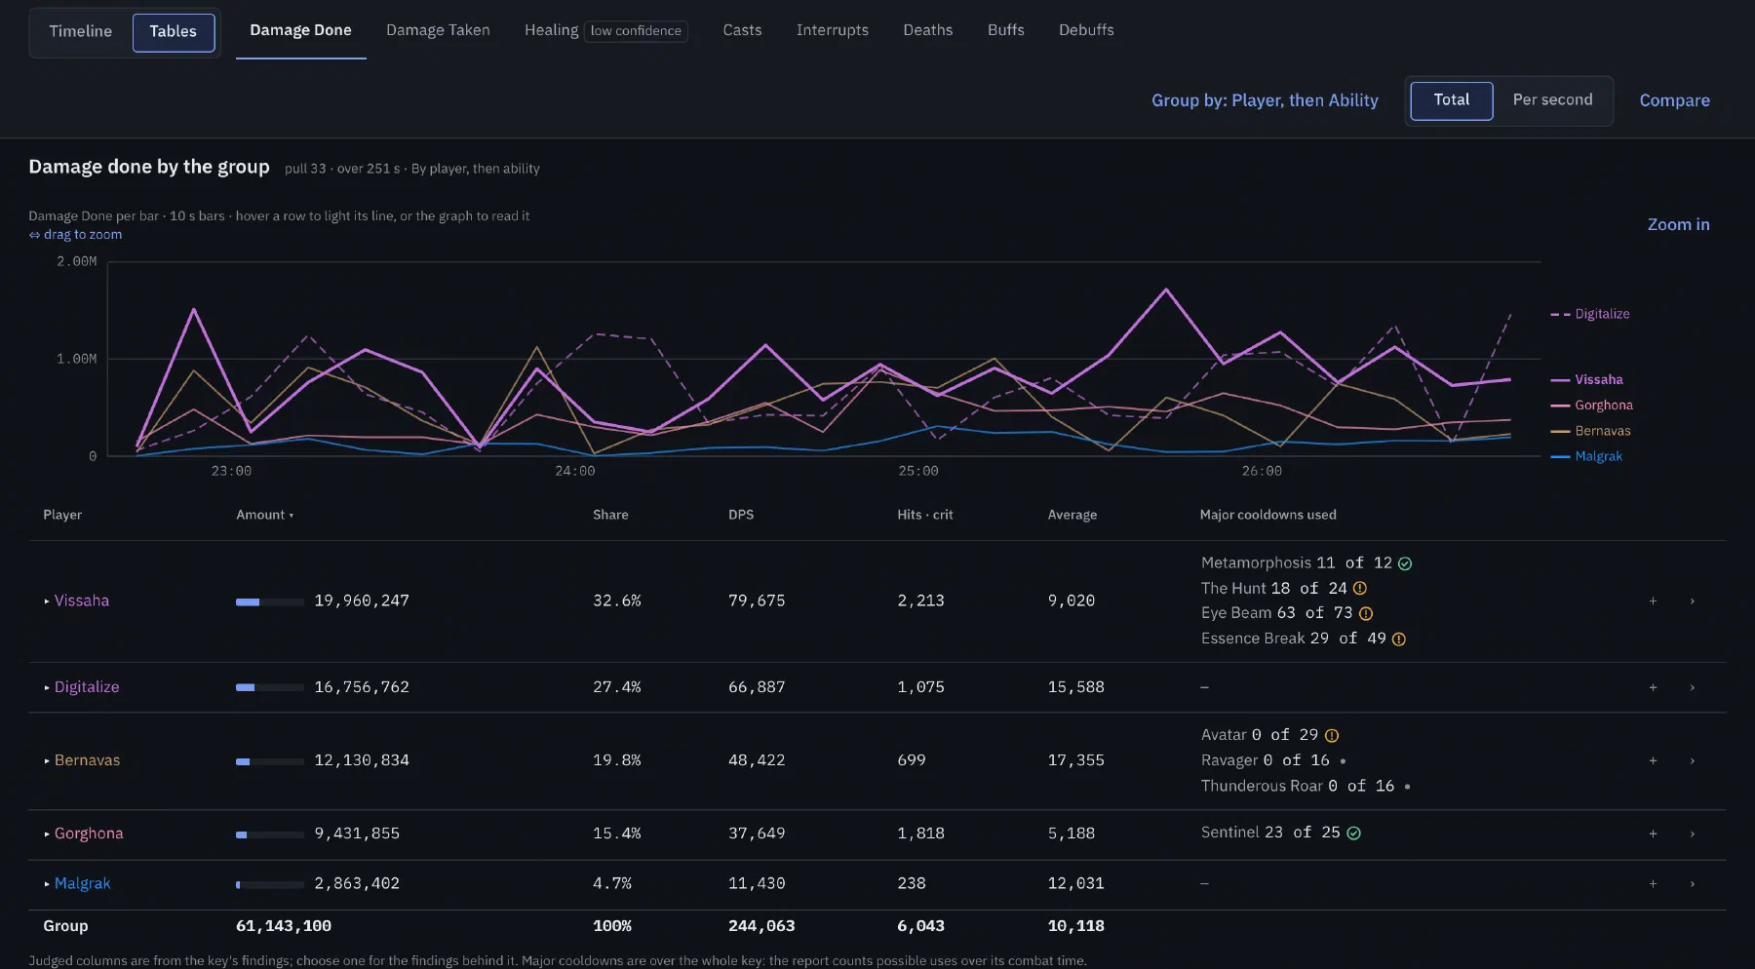Expand Bernavas's ability breakdown triangle

click(47, 760)
